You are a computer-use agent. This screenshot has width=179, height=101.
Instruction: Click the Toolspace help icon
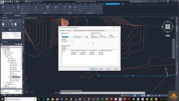[x=21, y=44]
